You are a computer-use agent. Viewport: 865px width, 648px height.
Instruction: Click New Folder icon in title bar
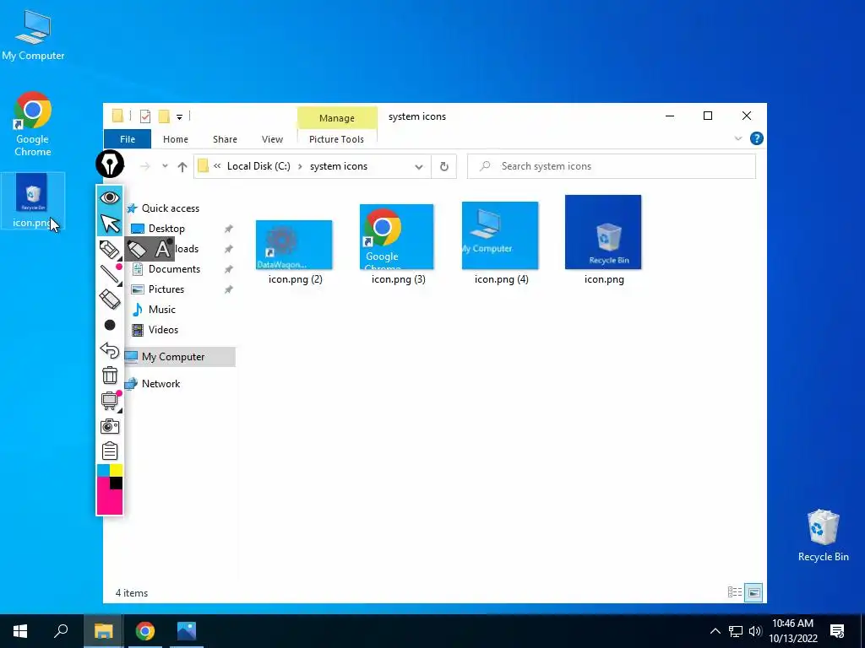pos(164,116)
